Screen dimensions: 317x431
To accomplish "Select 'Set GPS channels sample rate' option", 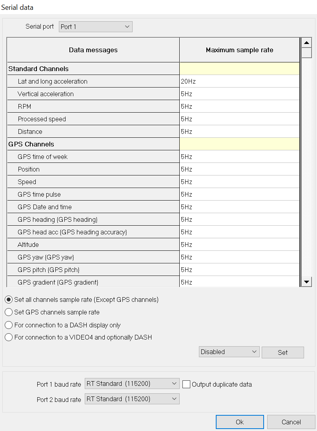I will click(x=9, y=312).
